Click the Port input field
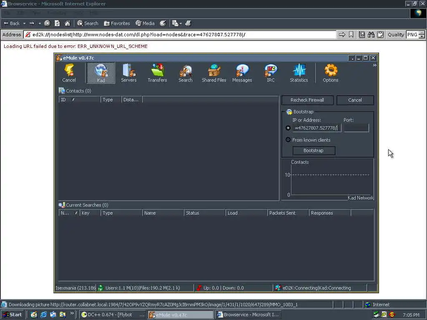The image size is (427, 320). click(357, 128)
